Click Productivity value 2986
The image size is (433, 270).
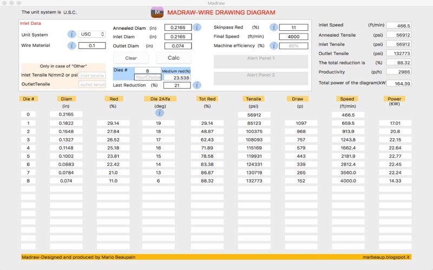(x=399, y=72)
